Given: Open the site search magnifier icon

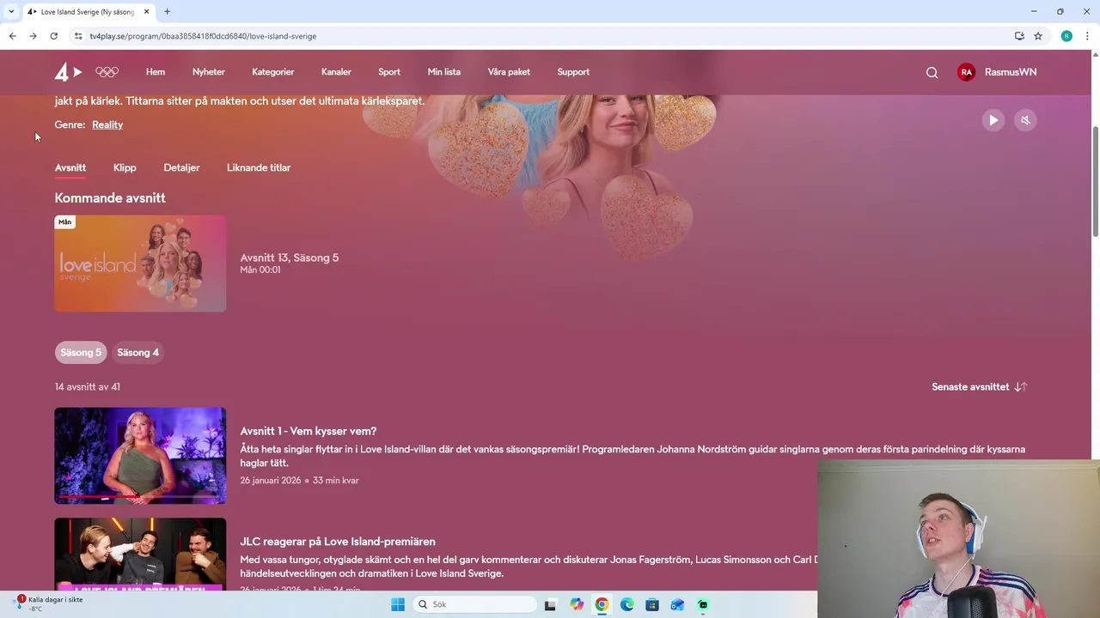Looking at the screenshot, I should click(x=932, y=72).
